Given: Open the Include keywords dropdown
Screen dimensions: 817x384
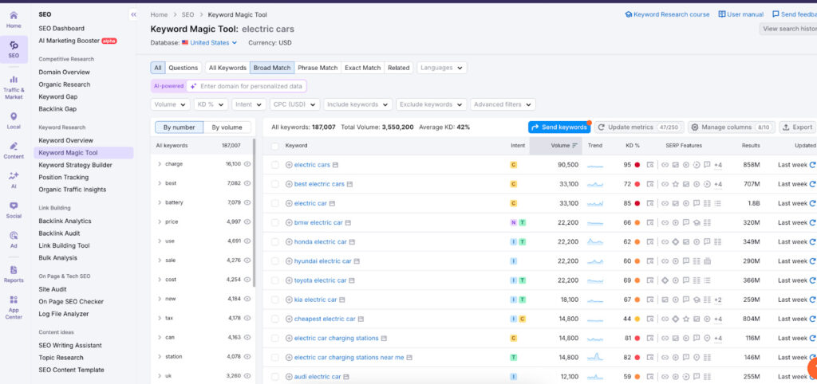Looking at the screenshot, I should 358,104.
